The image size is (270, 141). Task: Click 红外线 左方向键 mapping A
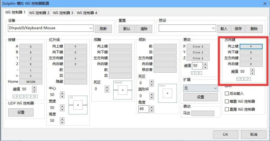[x=76, y=58]
